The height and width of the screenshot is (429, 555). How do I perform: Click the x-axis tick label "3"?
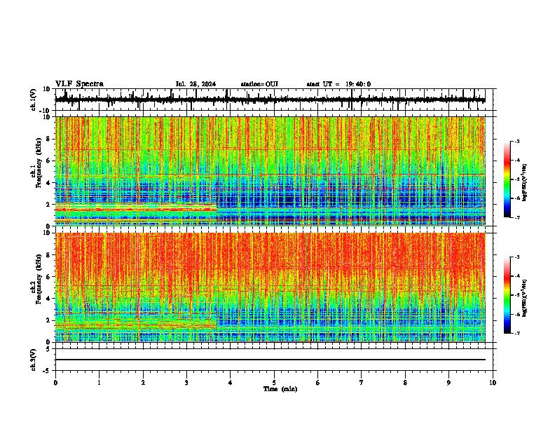[186, 383]
